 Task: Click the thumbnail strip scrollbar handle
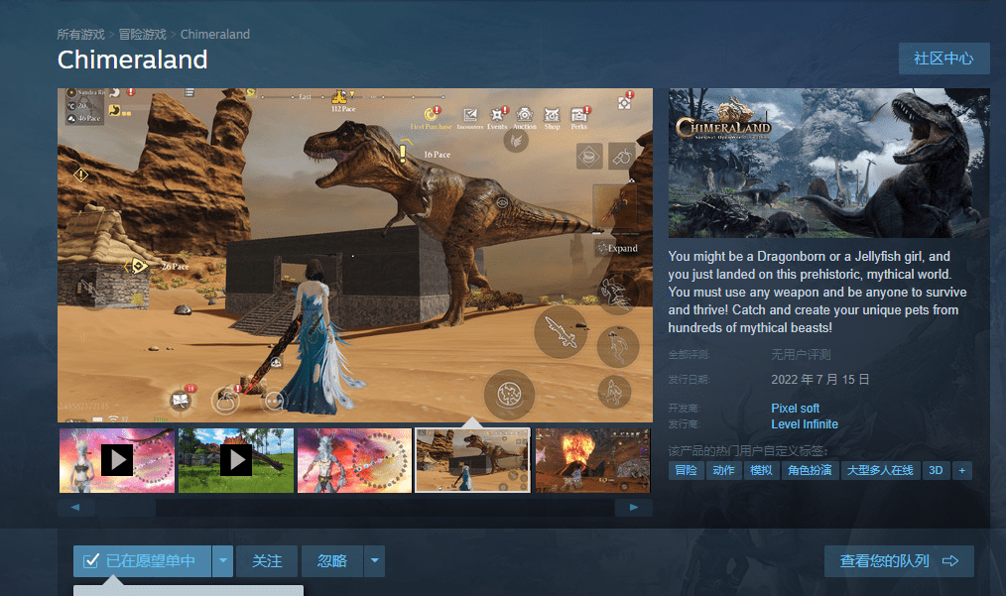tap(125, 508)
